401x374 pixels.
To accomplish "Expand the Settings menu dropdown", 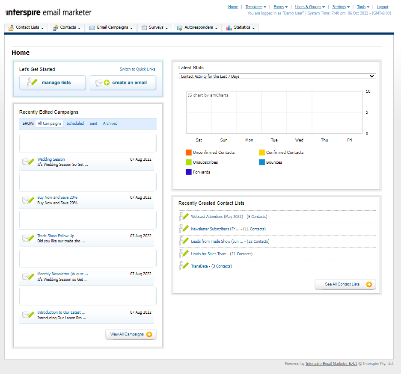I will point(340,7).
